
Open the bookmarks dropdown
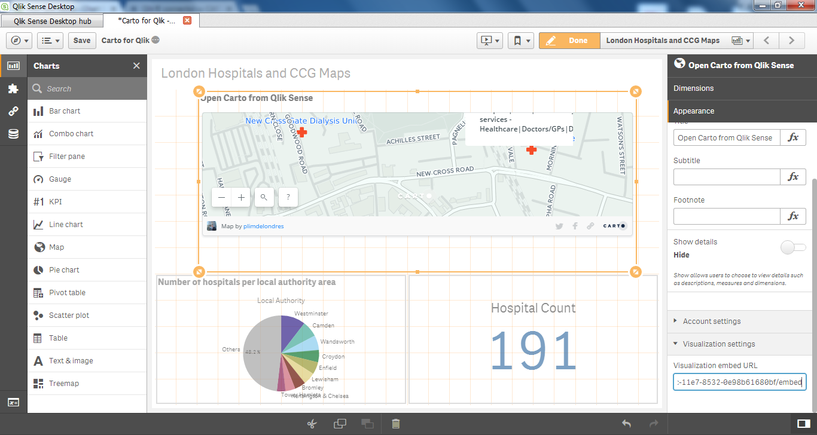521,41
